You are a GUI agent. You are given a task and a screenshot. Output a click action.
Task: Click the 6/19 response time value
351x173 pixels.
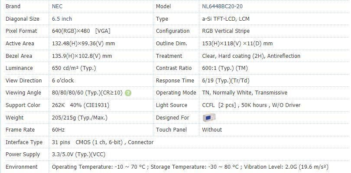pyautogui.click(x=226, y=81)
